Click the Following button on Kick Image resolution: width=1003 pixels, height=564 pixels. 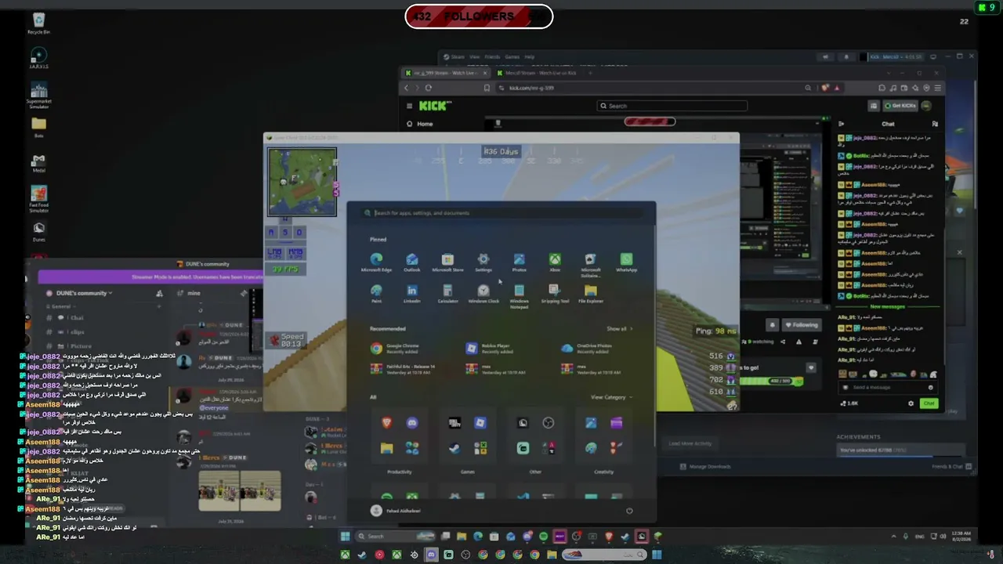coord(800,325)
